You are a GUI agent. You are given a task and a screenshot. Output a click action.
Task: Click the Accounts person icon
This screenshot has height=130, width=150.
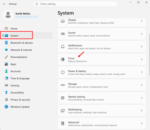[6, 71]
